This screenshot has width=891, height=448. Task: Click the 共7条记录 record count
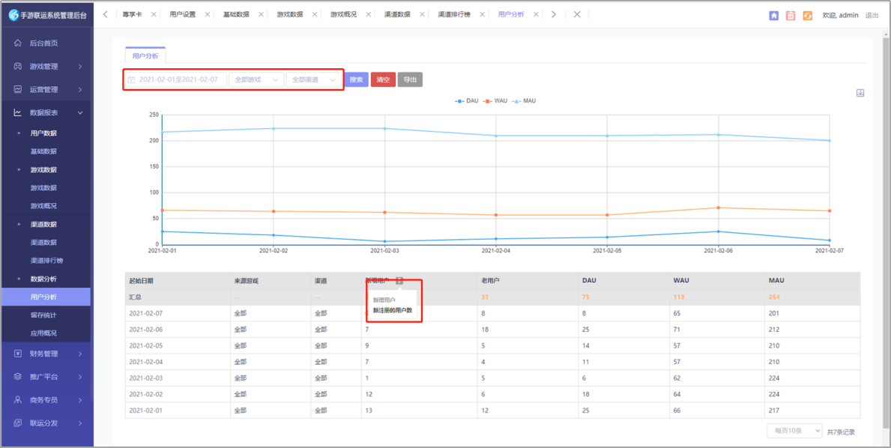(841, 432)
